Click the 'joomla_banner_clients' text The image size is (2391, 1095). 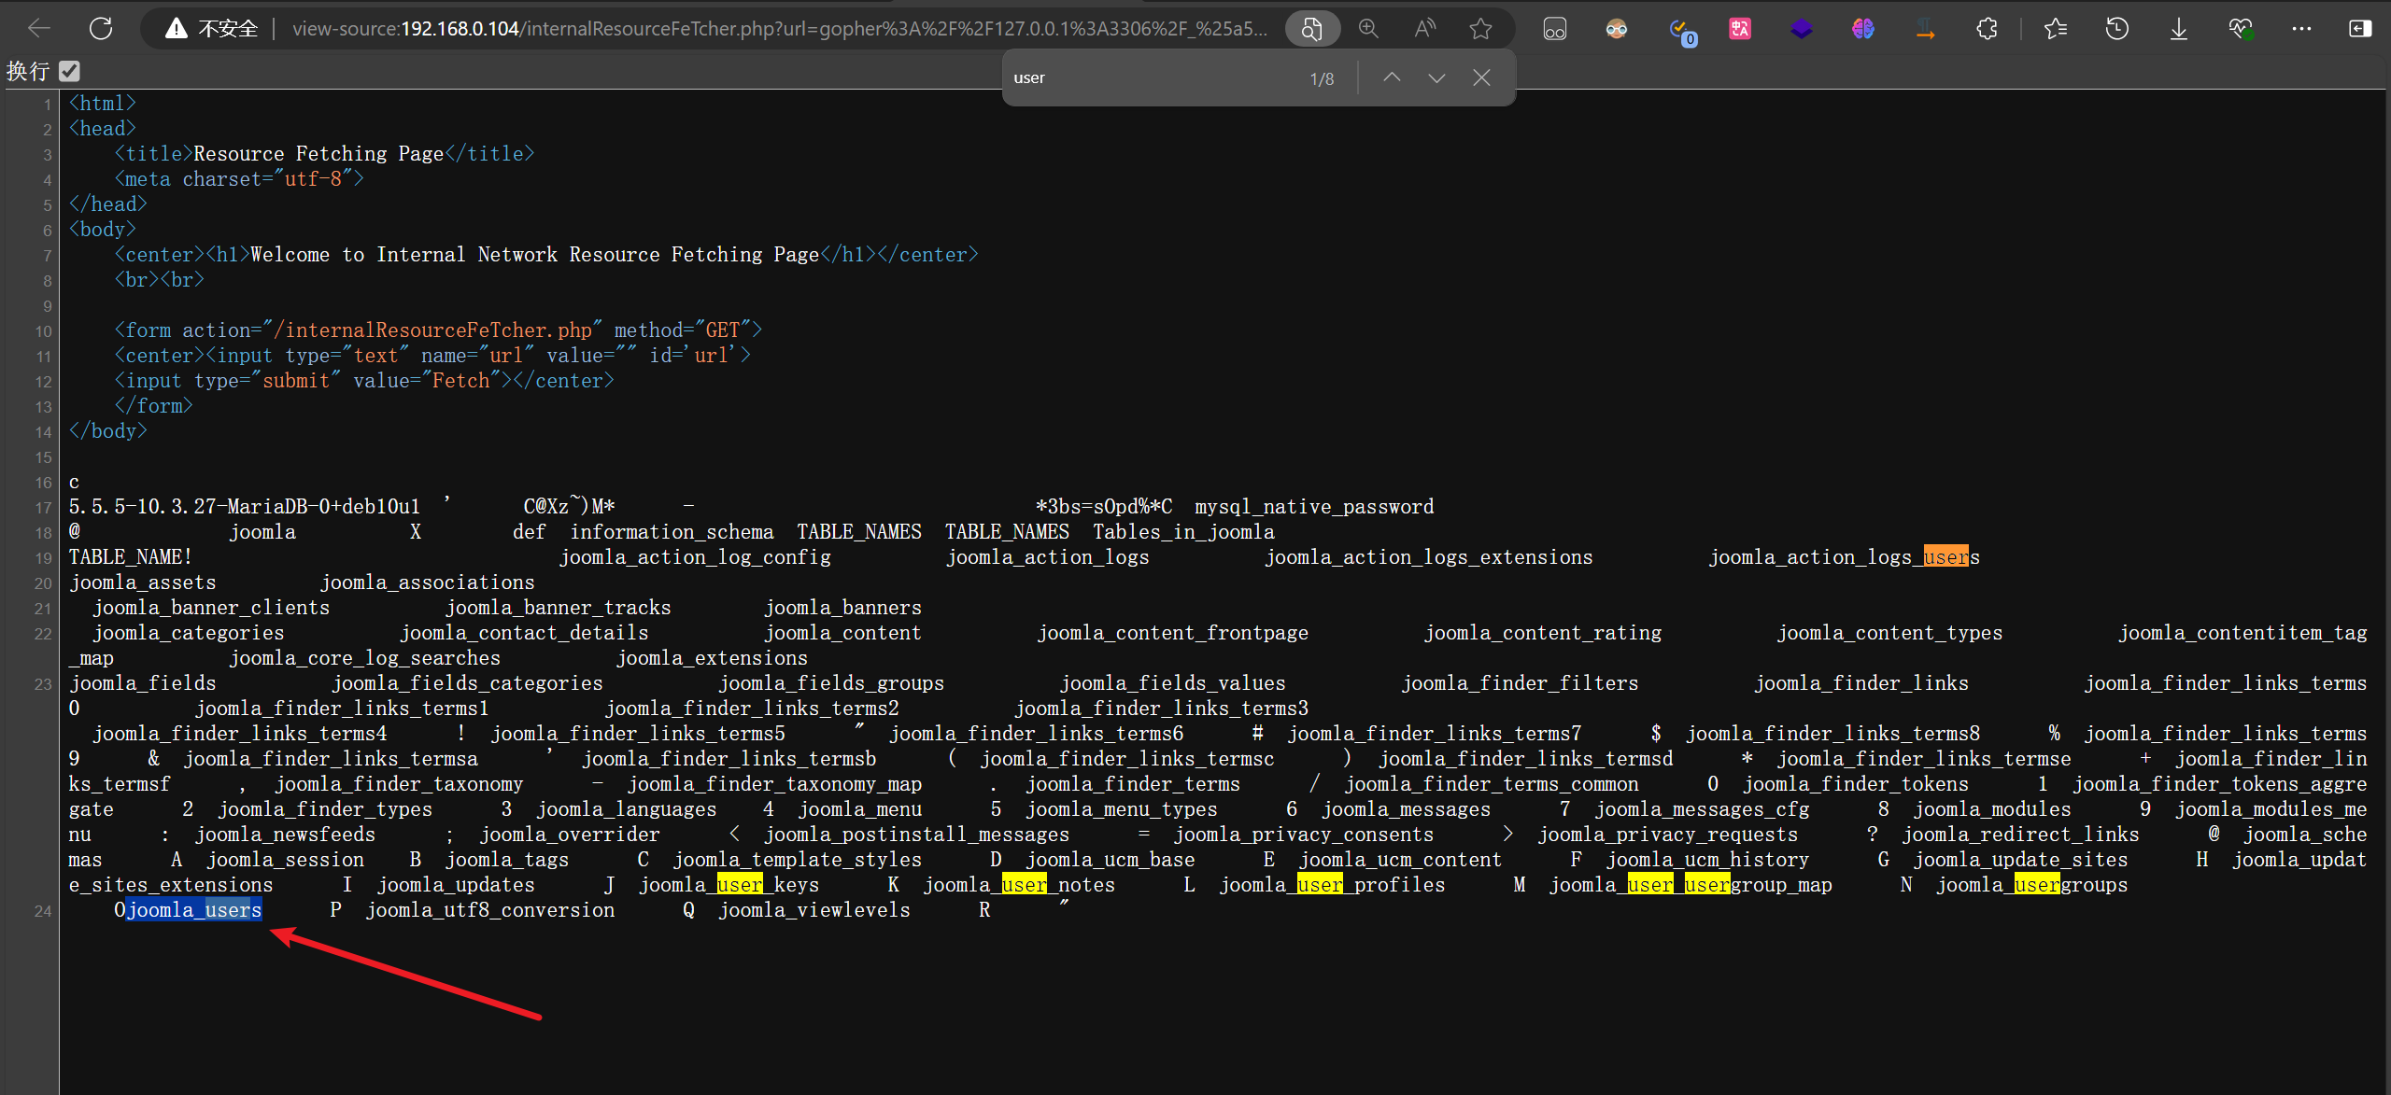[211, 607]
